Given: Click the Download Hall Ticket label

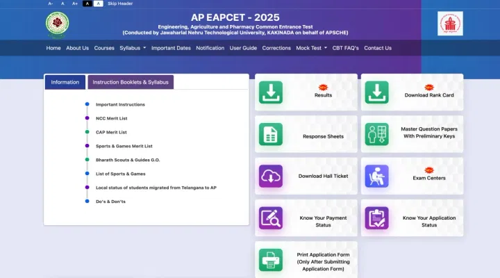Looking at the screenshot, I should [323, 176].
